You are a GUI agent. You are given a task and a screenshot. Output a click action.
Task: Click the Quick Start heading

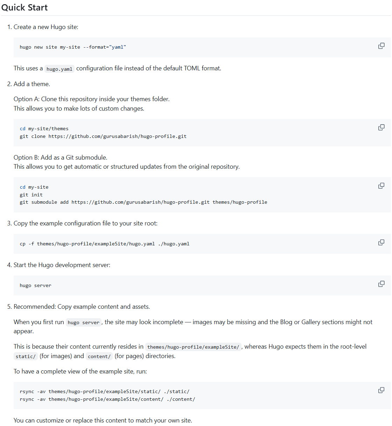(x=24, y=7)
